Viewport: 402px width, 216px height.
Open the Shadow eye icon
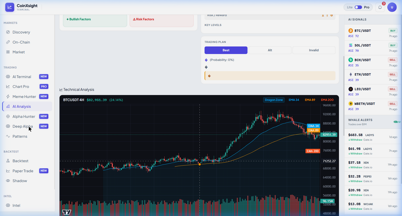pos(8,181)
